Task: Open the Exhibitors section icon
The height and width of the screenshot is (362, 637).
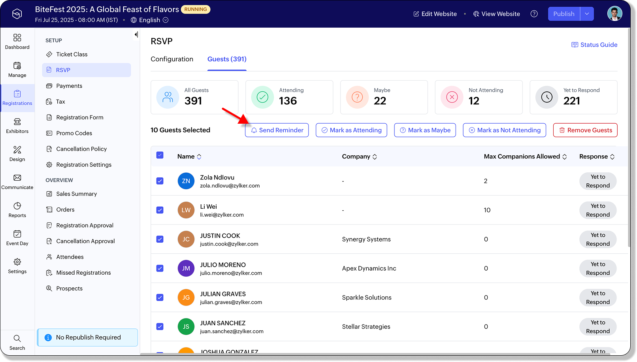Action: [x=17, y=126]
